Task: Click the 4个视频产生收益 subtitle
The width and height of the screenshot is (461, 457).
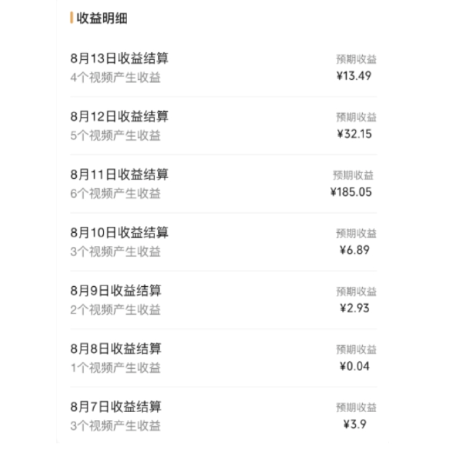Action: (x=115, y=78)
